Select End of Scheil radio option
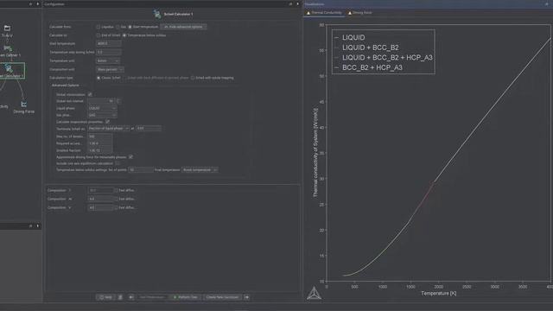The image size is (553, 311). point(99,35)
